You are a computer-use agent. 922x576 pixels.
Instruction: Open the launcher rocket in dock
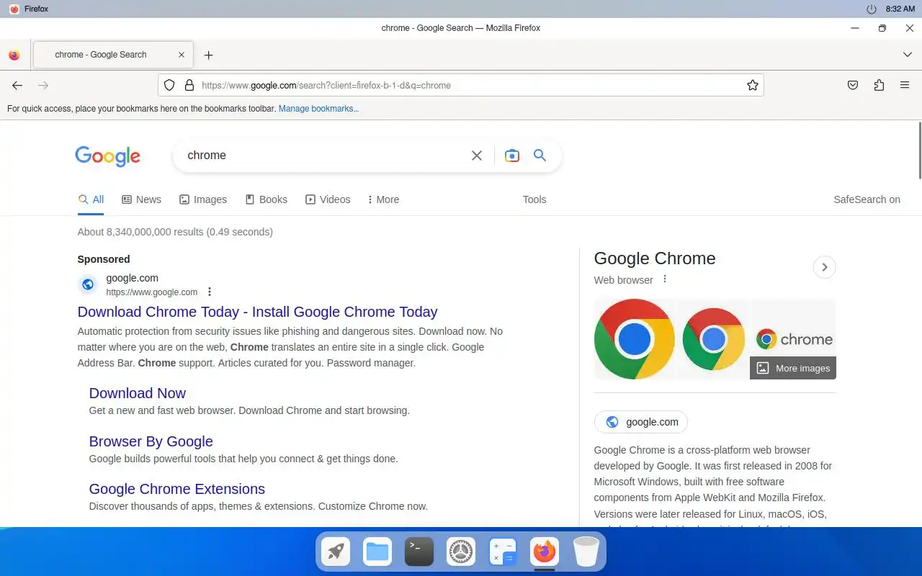click(336, 552)
